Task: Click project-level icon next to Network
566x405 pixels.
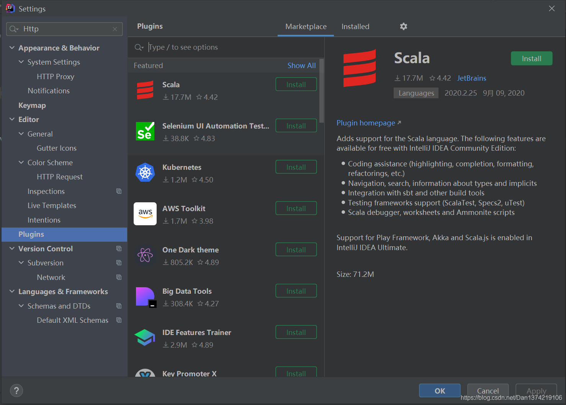Action: click(x=119, y=277)
